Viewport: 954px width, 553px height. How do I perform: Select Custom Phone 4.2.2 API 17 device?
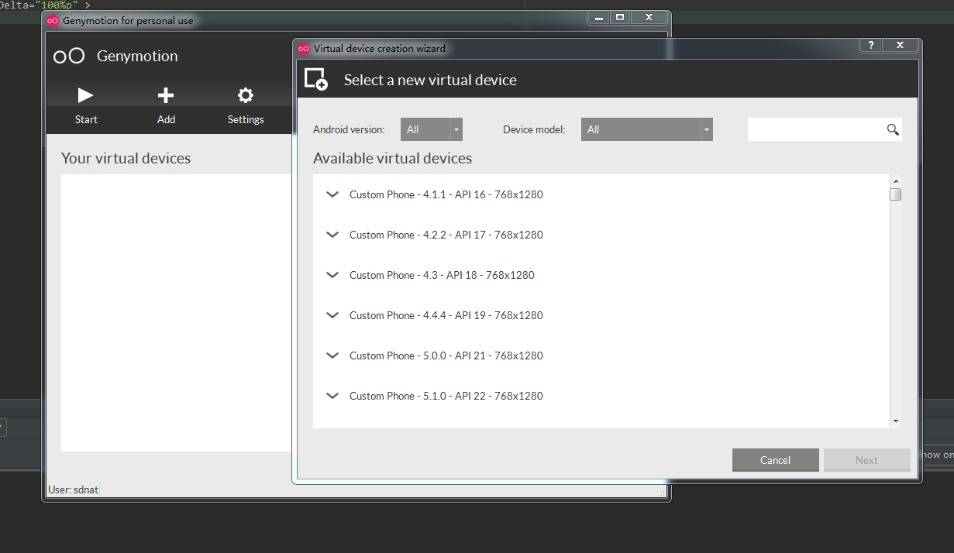[x=446, y=235]
